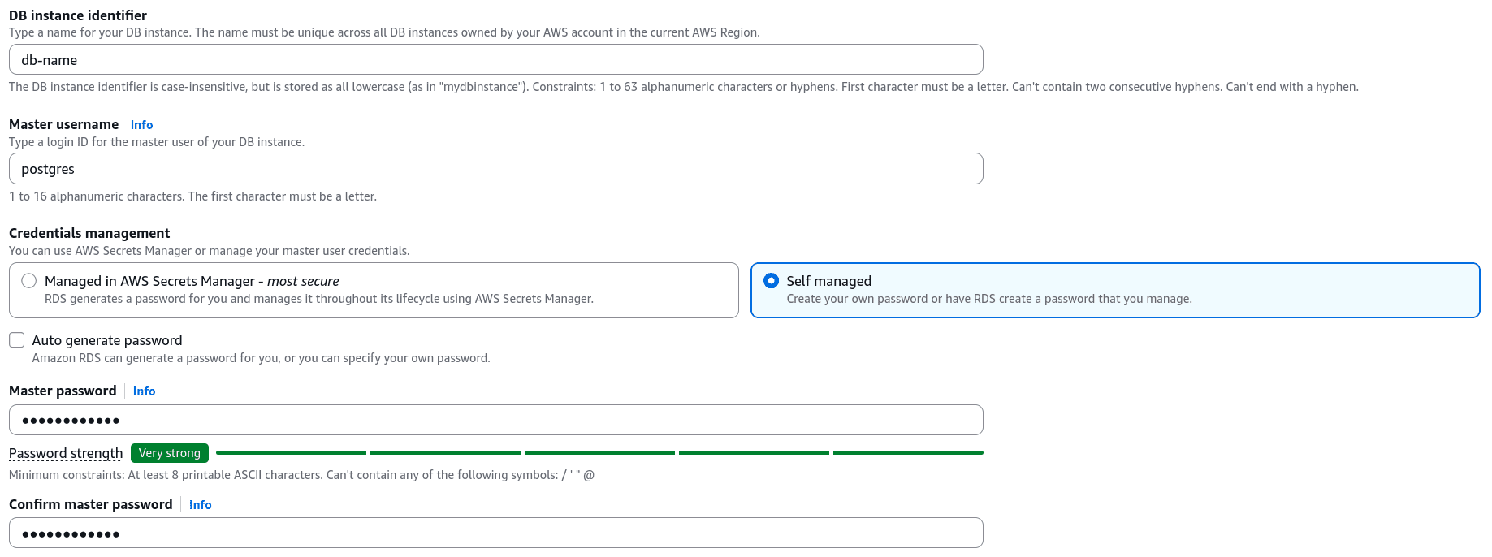Enable the Auto generate password checkbox
Image resolution: width=1492 pixels, height=557 pixels.
[x=17, y=340]
